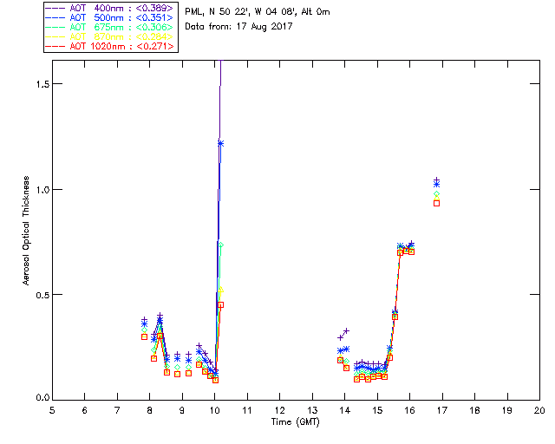This screenshot has height=444, width=555.
Task: Click the x-axis label 17
Action: (442, 410)
